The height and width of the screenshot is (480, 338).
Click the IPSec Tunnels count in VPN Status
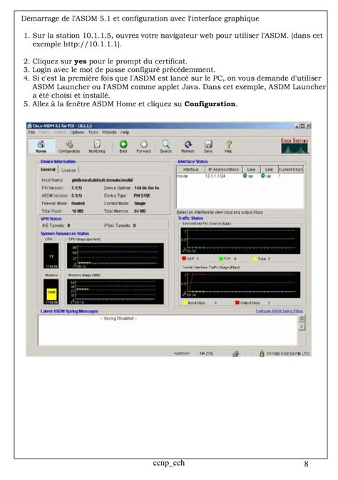tap(134, 225)
